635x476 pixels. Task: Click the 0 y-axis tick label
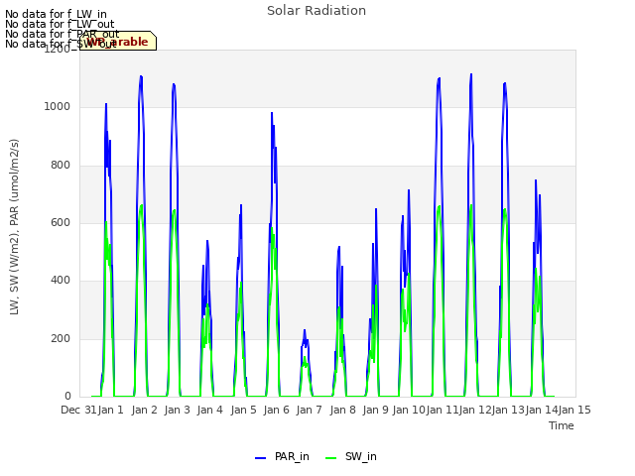(x=67, y=397)
